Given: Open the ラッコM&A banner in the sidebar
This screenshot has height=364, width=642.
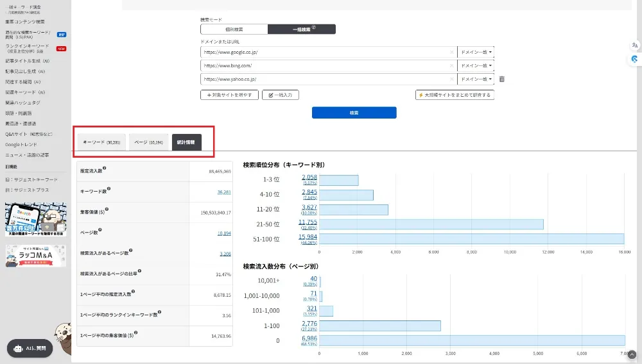Looking at the screenshot, I should click(x=35, y=256).
